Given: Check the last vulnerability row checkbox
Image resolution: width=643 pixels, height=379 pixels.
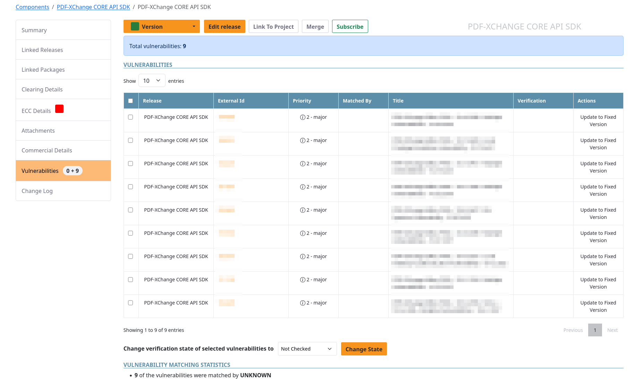Looking at the screenshot, I should point(130,303).
